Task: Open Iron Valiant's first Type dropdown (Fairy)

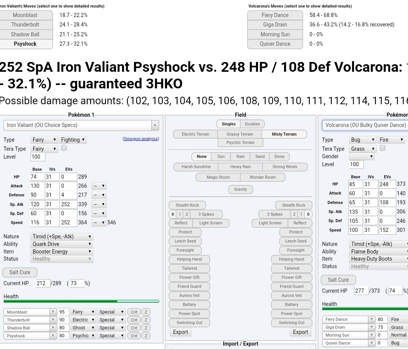Action: 44,140
